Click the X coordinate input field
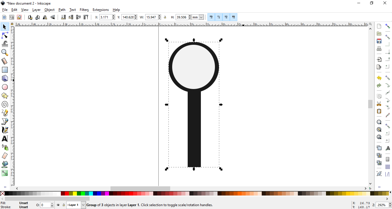 (x=105, y=17)
